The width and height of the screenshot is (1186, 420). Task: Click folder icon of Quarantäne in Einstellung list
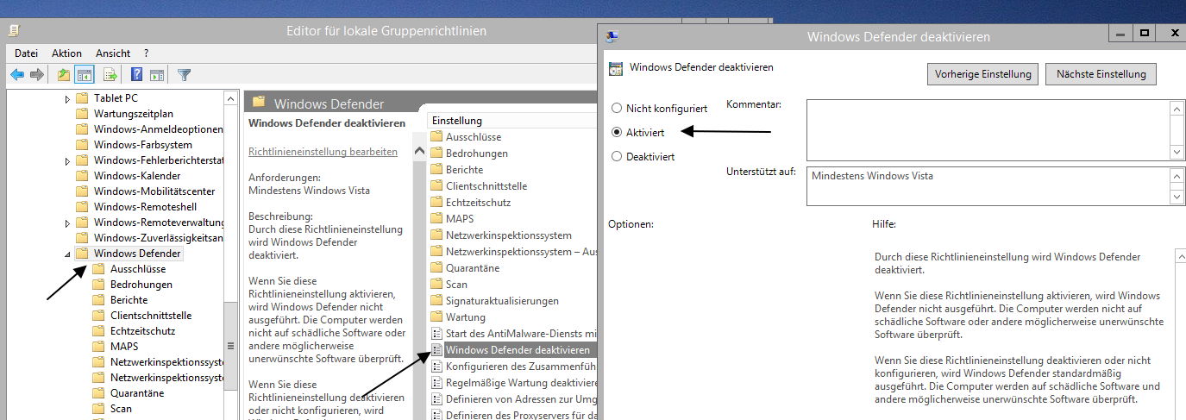(x=437, y=268)
